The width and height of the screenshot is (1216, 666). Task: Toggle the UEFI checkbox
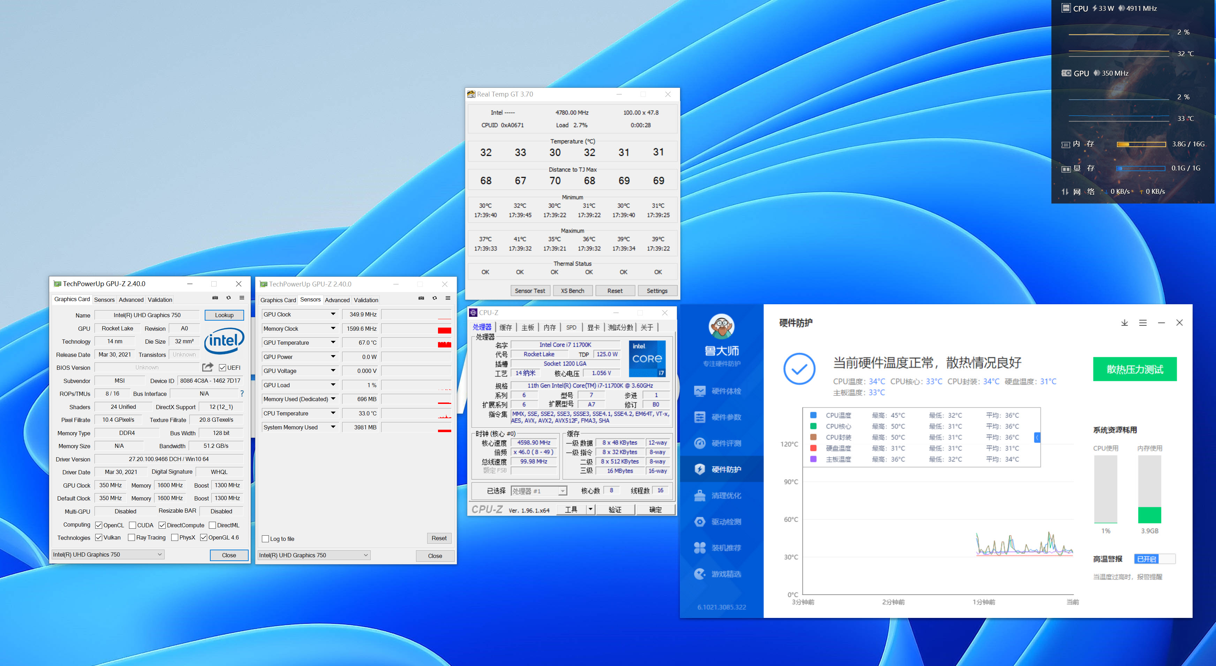222,367
